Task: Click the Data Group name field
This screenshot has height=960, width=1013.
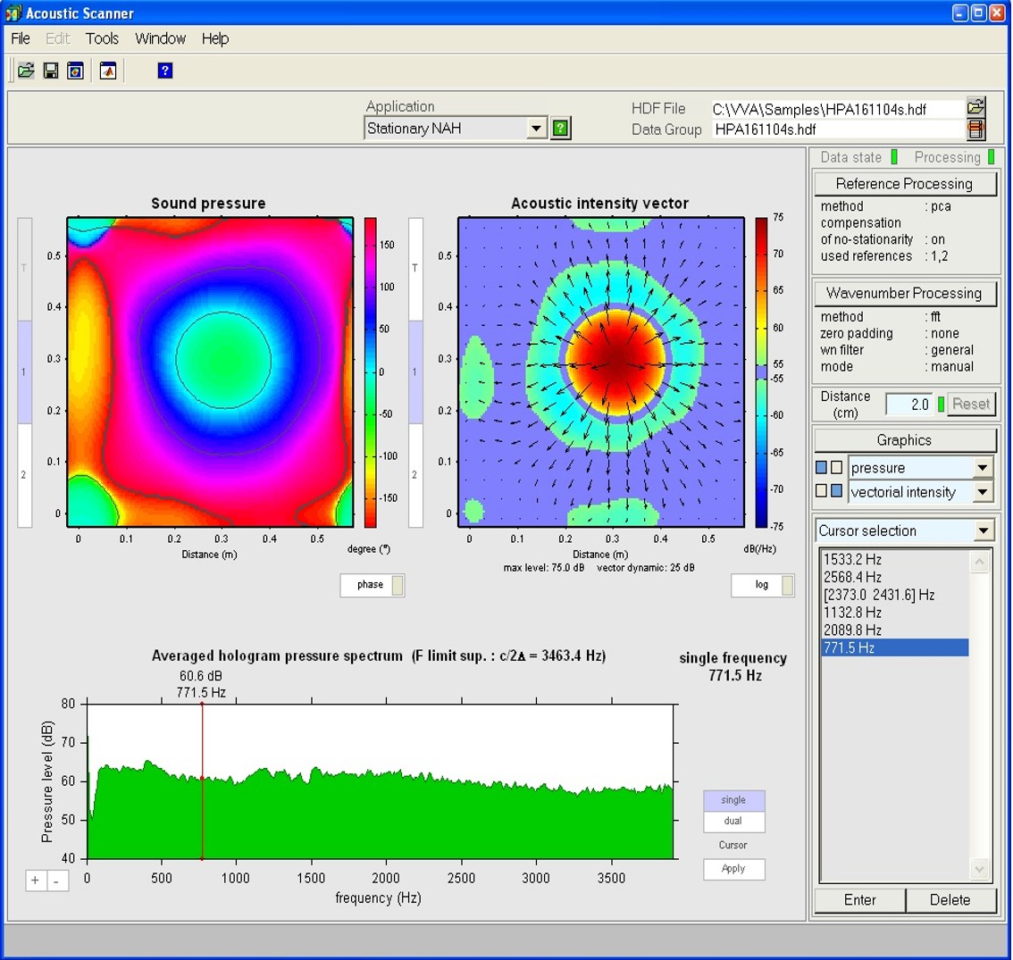Action: (x=837, y=129)
